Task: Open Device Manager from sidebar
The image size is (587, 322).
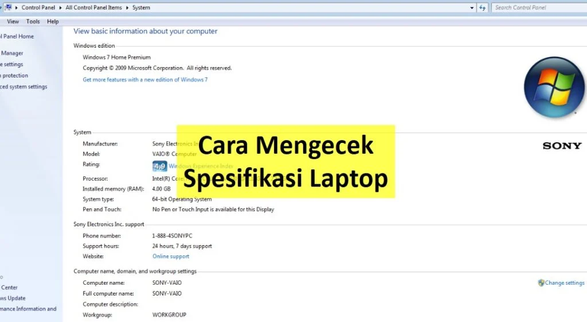Action: [11, 53]
